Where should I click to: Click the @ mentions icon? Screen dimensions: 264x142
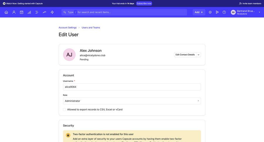[x=210, y=12]
